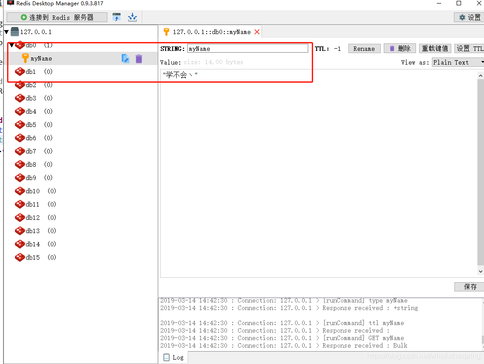484x364 pixels.
Task: Select database db11 icon
Action: click(20, 204)
